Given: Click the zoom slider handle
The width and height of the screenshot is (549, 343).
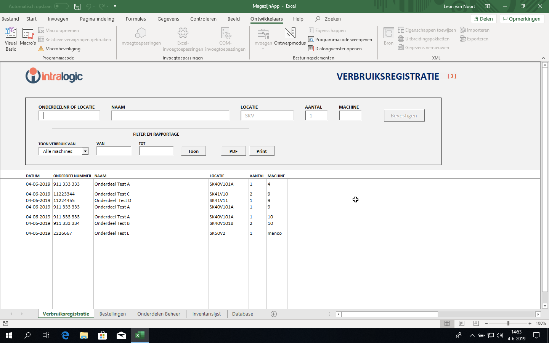Looking at the screenshot, I should (x=508, y=323).
